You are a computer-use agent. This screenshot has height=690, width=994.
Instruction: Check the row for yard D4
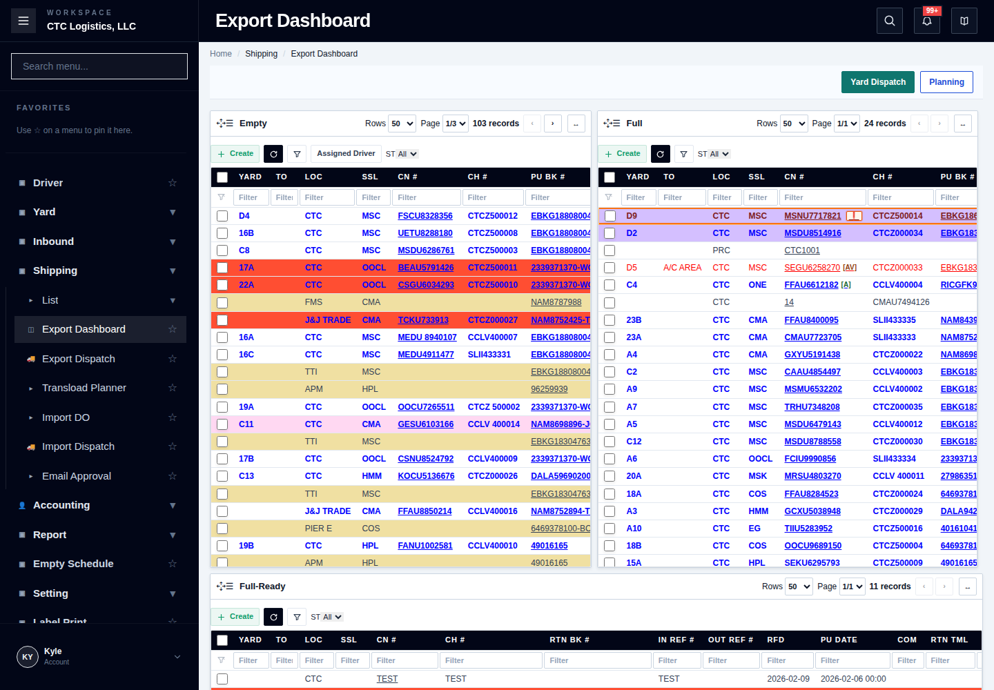point(222,216)
